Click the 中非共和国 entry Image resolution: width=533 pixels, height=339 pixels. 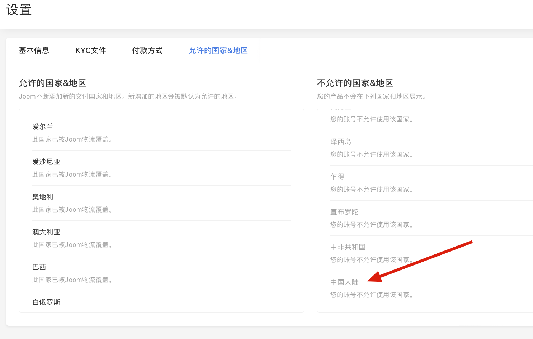click(348, 247)
